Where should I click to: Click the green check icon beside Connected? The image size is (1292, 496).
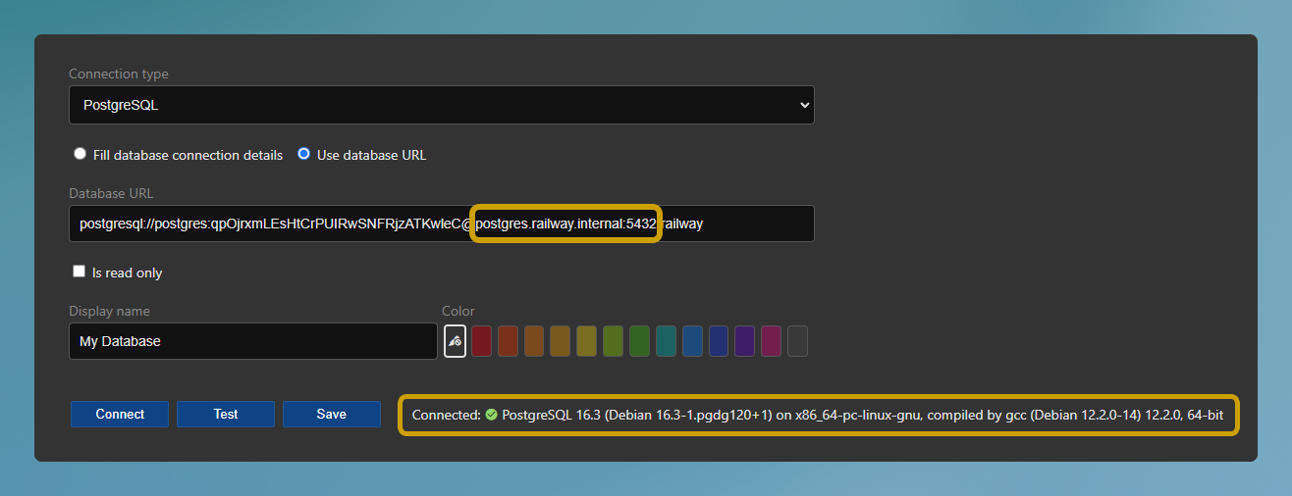click(x=491, y=415)
